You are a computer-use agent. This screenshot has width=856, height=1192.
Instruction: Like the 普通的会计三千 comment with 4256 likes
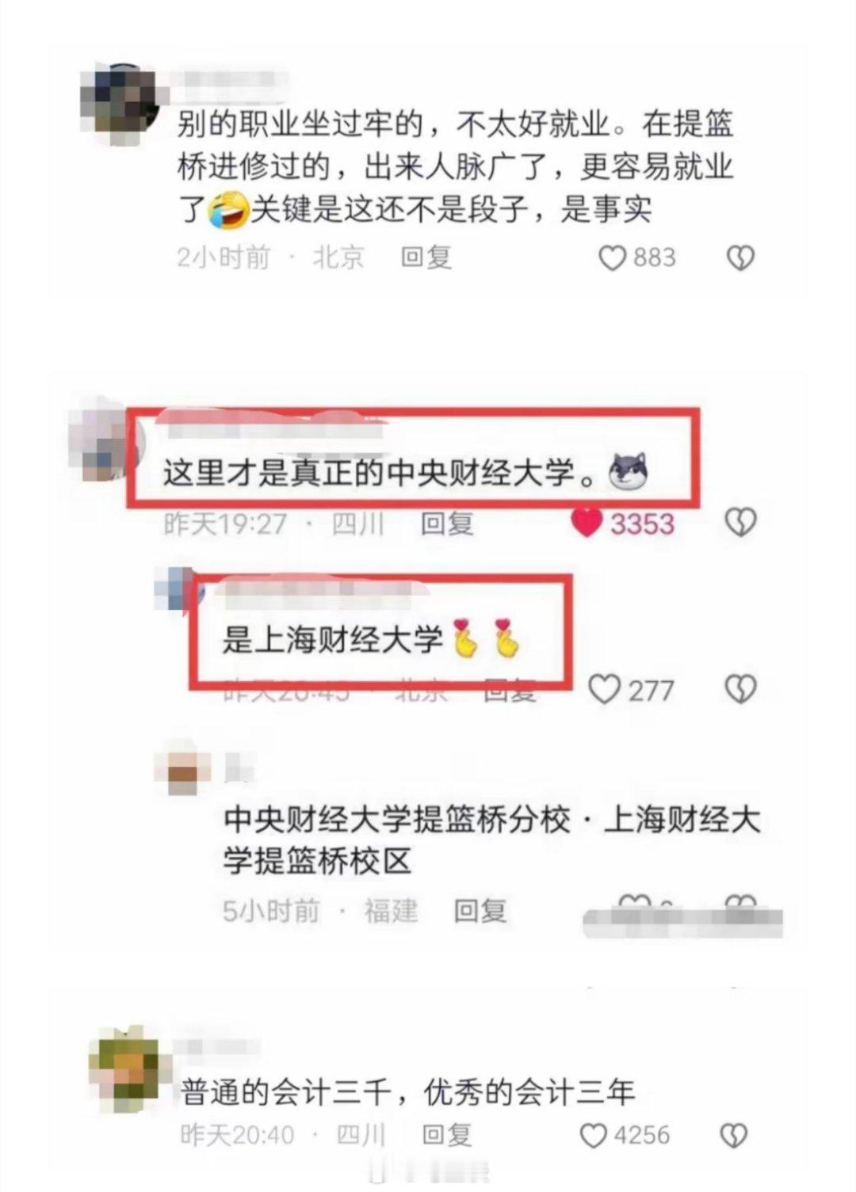tap(594, 1136)
